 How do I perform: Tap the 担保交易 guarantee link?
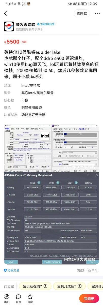tap(11, 270)
